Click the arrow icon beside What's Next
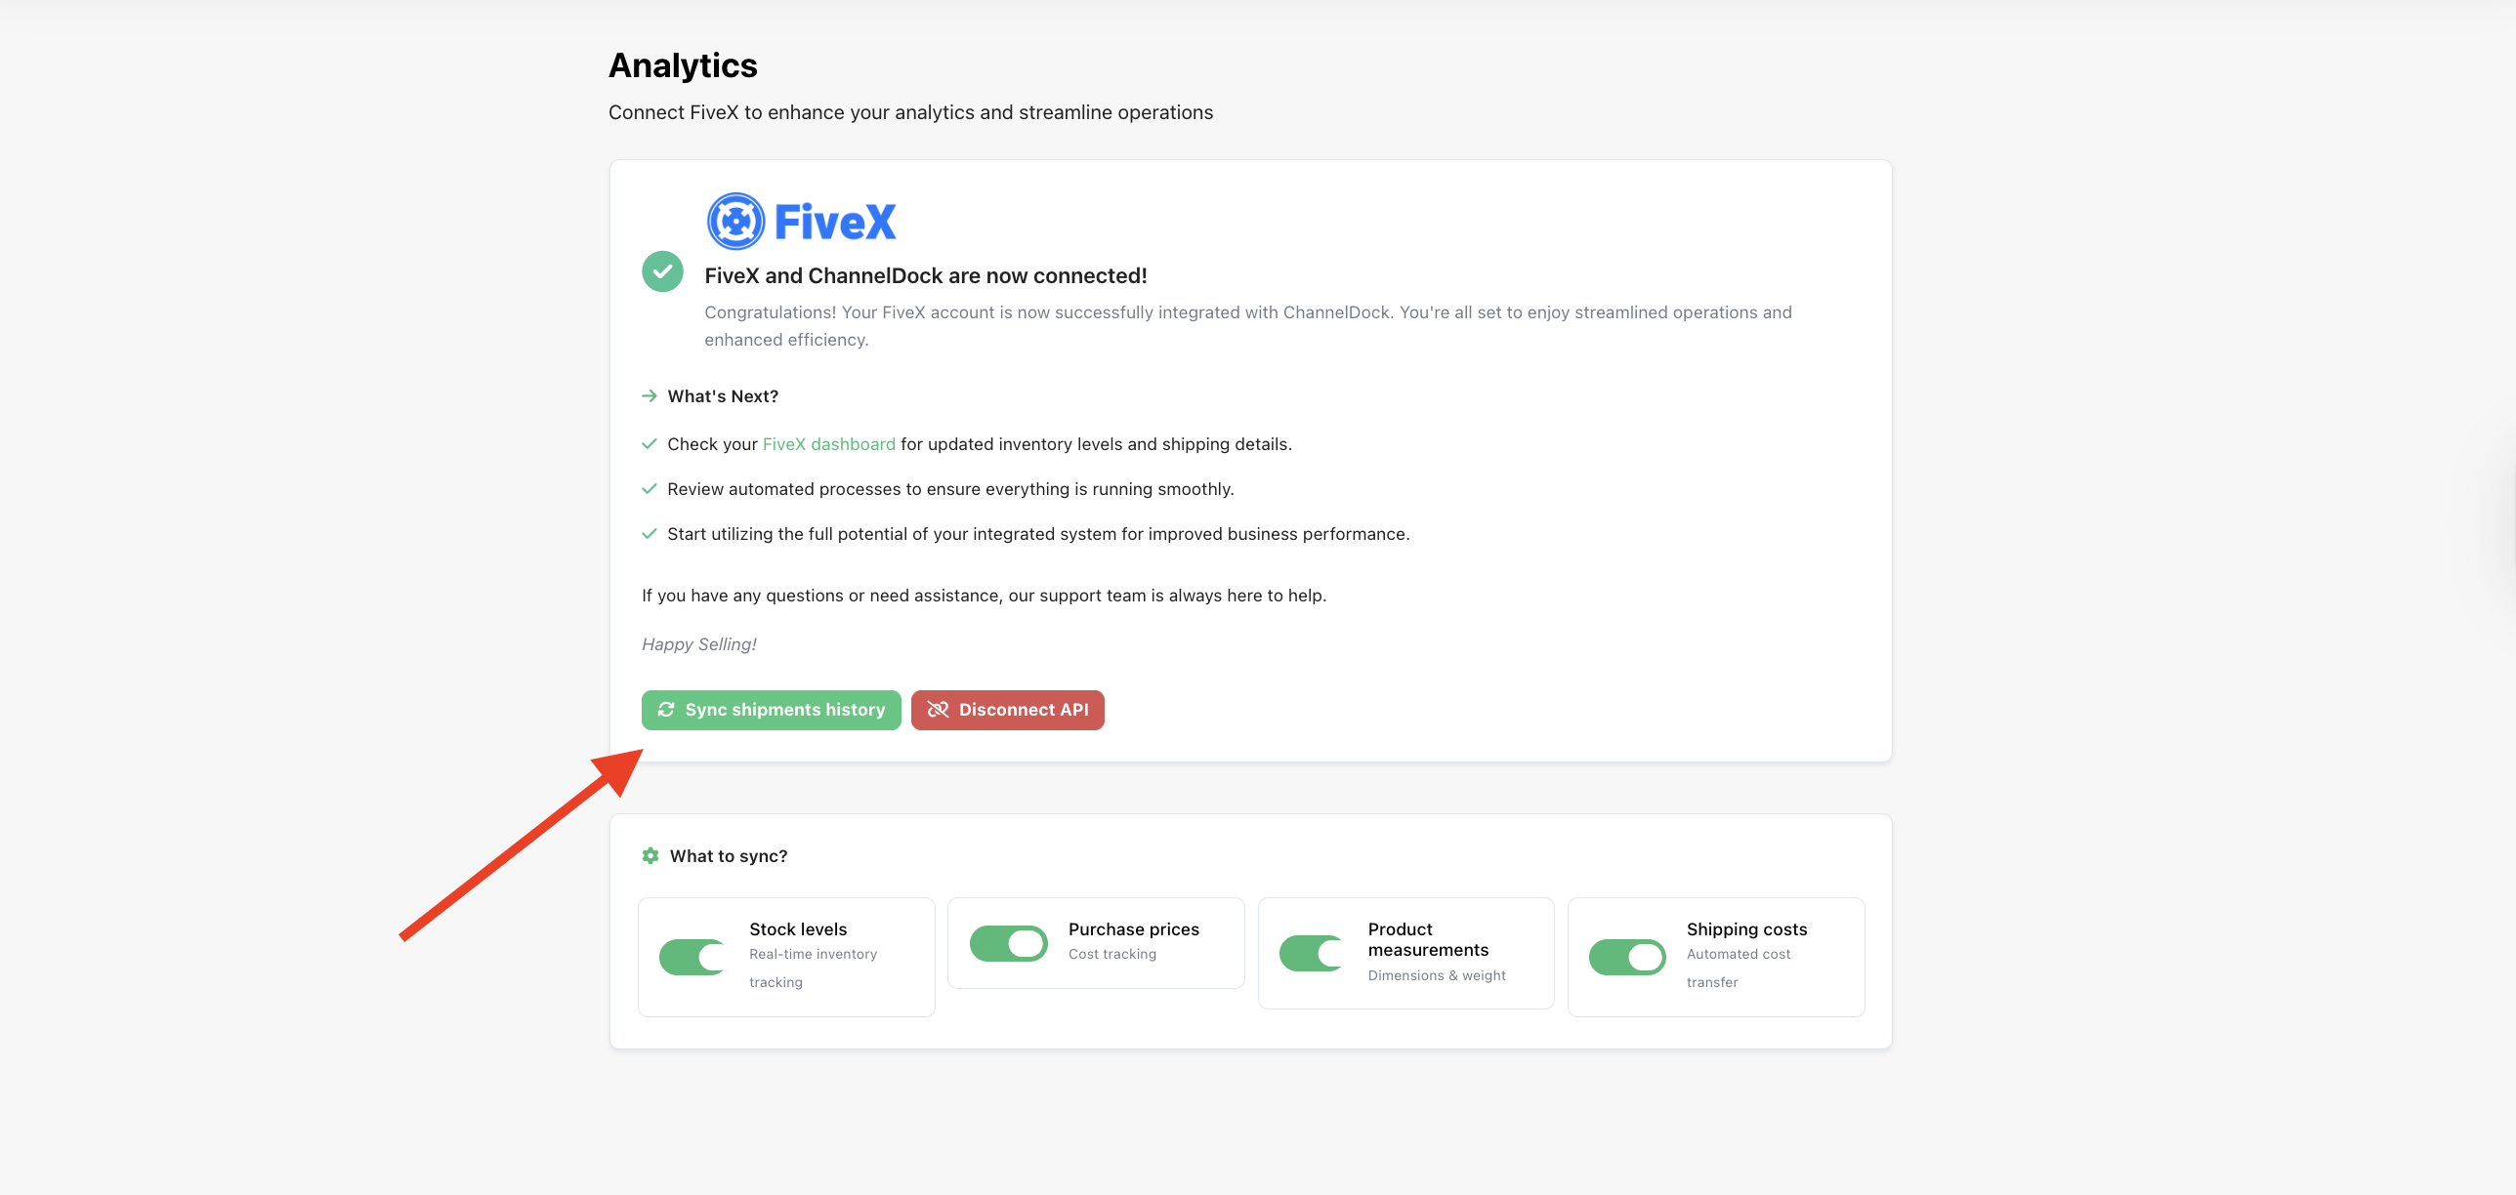This screenshot has height=1195, width=2516. [x=650, y=395]
